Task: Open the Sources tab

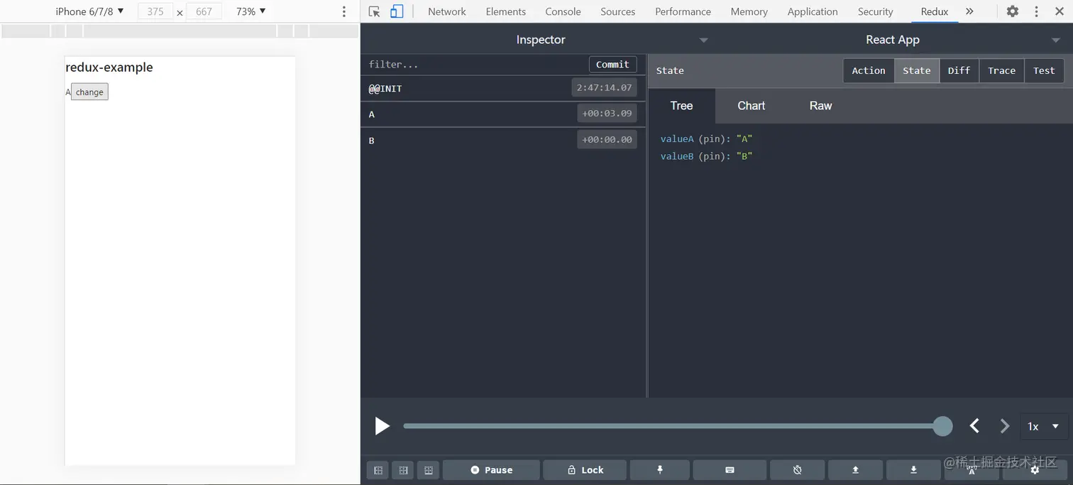Action: [x=617, y=11]
